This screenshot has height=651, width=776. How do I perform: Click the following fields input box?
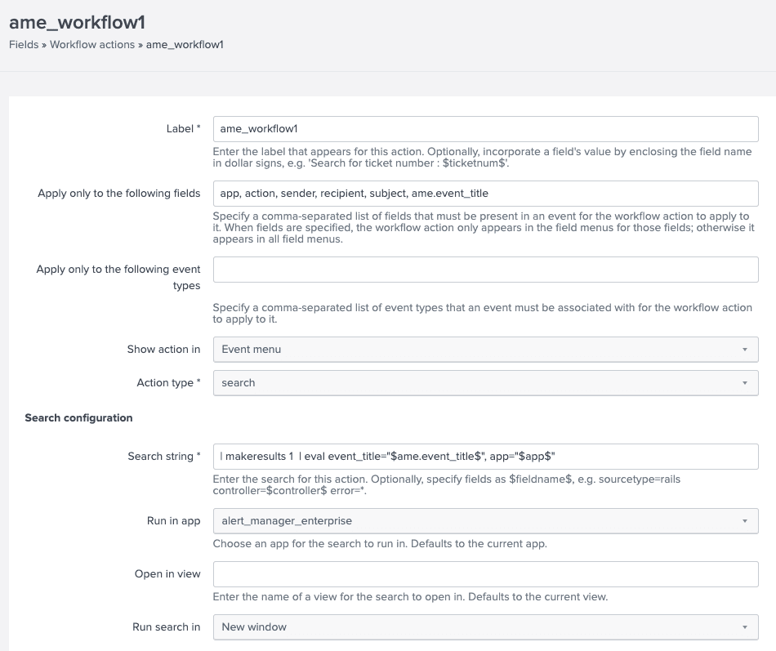485,194
